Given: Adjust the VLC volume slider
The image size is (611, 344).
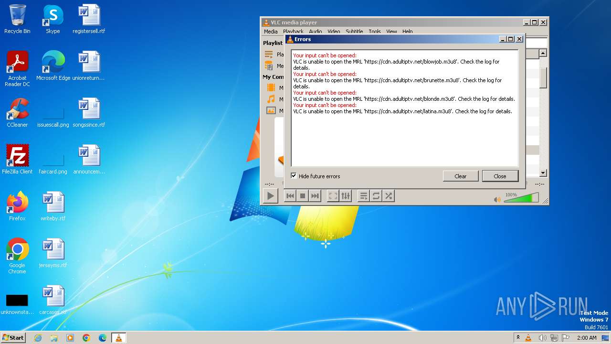Looking at the screenshot, I should click(521, 197).
